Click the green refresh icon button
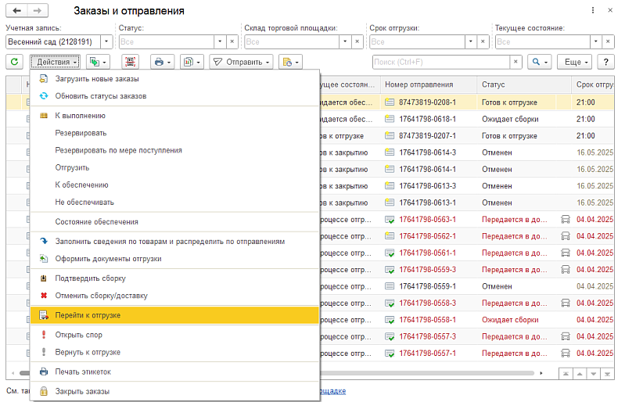 (x=14, y=62)
